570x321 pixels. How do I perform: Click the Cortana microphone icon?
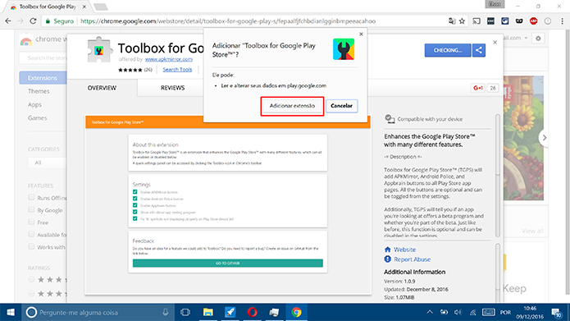[x=166, y=312]
